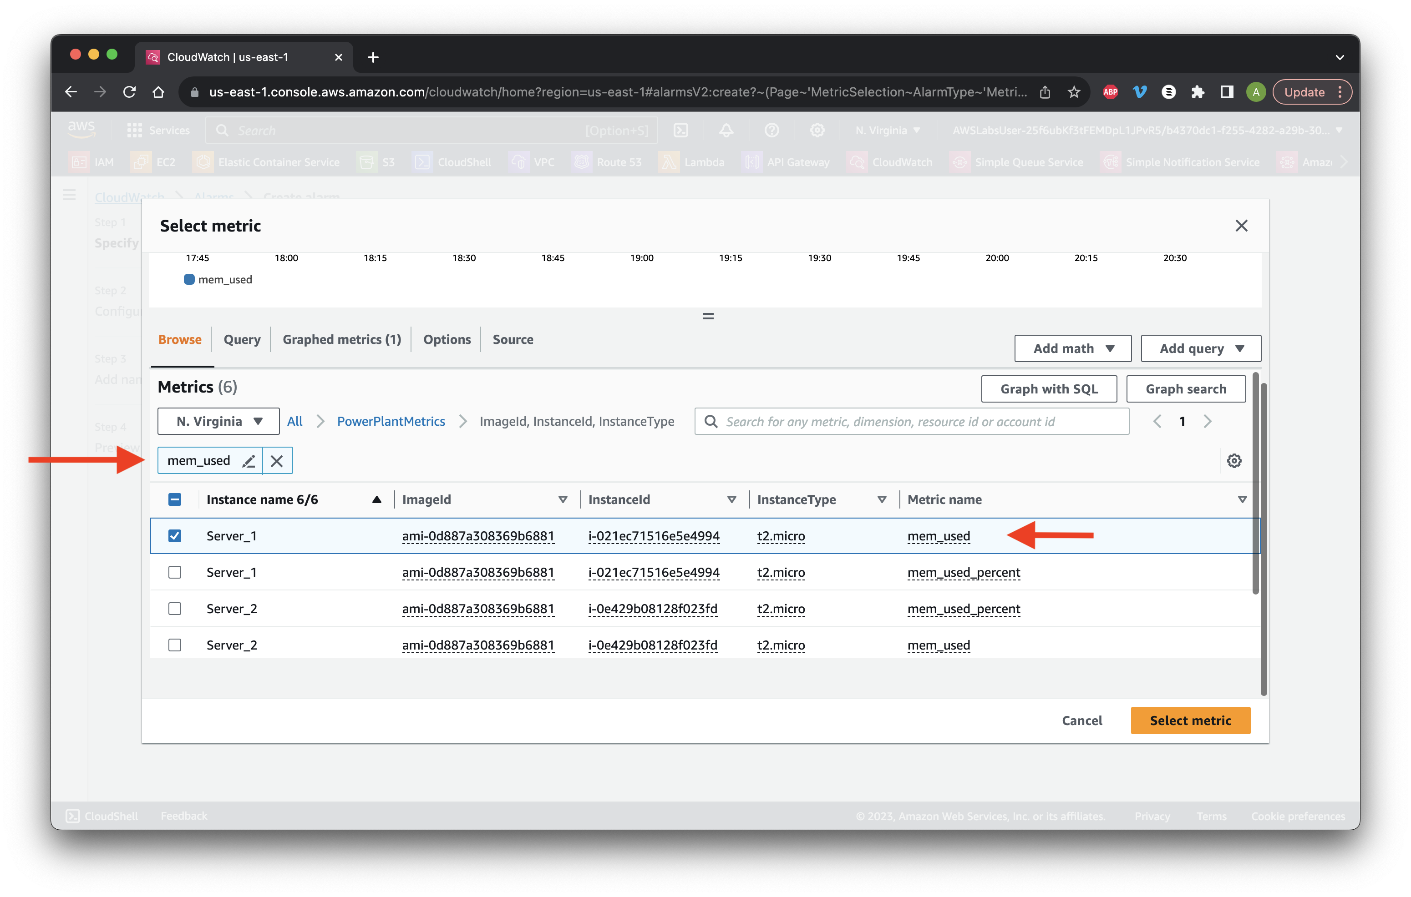Open the browser extensions puzzle icon

pyautogui.click(x=1198, y=92)
